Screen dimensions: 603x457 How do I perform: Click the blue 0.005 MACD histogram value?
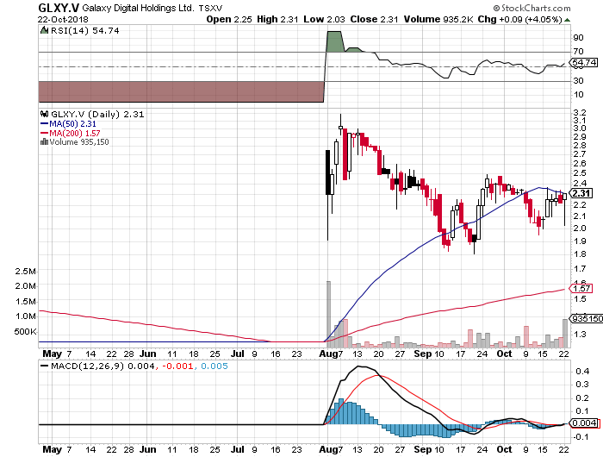(214, 366)
